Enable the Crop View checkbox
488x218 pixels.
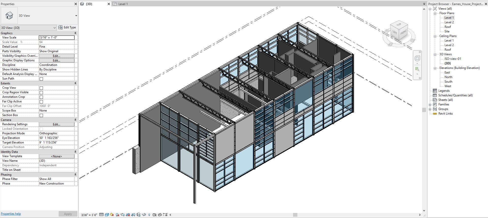(41, 88)
